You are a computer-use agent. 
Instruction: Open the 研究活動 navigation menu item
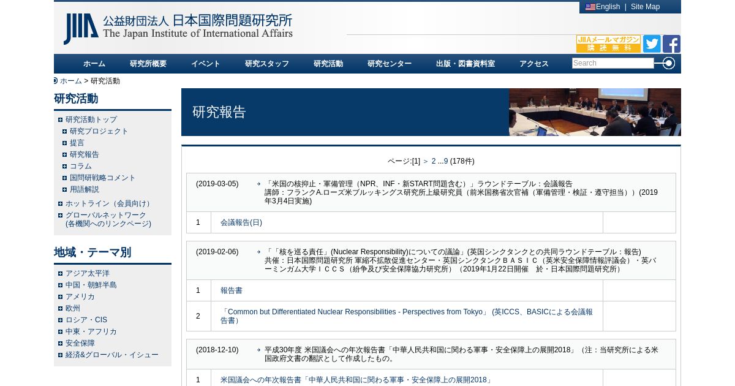pyautogui.click(x=328, y=64)
